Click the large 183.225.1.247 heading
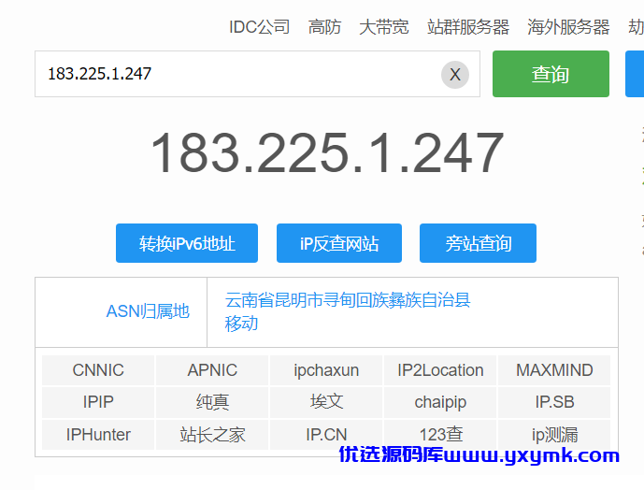This screenshot has height=490, width=644. coord(327,152)
